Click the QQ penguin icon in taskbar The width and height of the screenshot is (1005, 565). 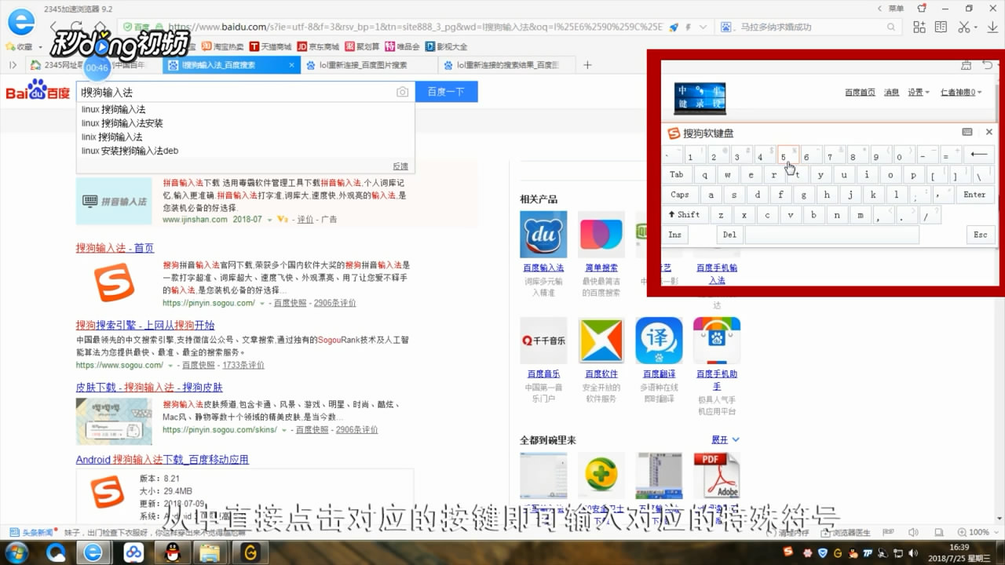[x=172, y=552]
